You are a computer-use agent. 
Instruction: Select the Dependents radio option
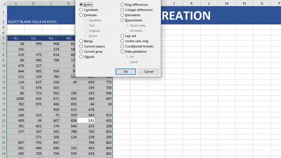132,20
